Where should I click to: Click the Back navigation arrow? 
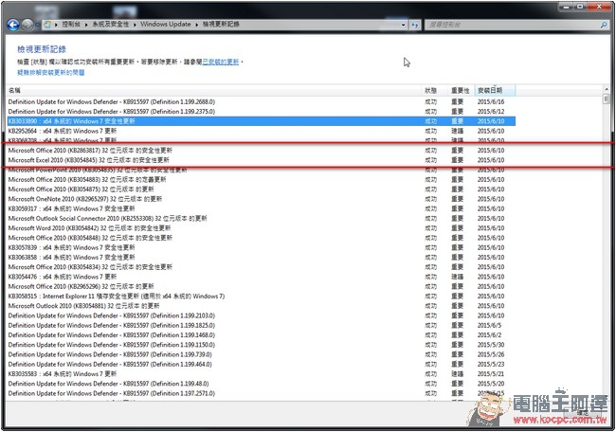pyautogui.click(x=13, y=25)
